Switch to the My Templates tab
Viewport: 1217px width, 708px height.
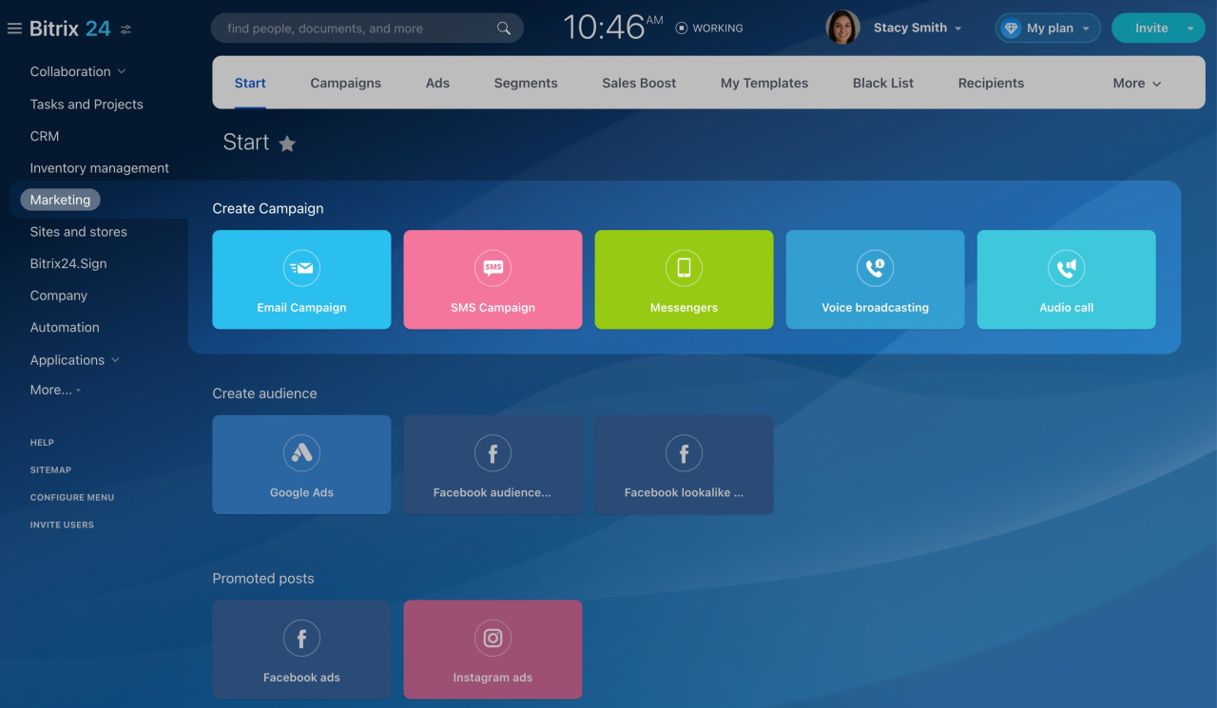(764, 84)
